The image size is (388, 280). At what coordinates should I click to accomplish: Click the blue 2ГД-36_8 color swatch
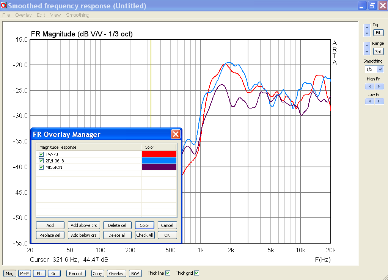point(159,160)
